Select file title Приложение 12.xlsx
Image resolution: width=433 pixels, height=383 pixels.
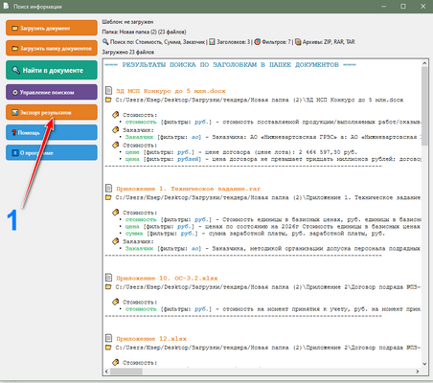(151, 339)
